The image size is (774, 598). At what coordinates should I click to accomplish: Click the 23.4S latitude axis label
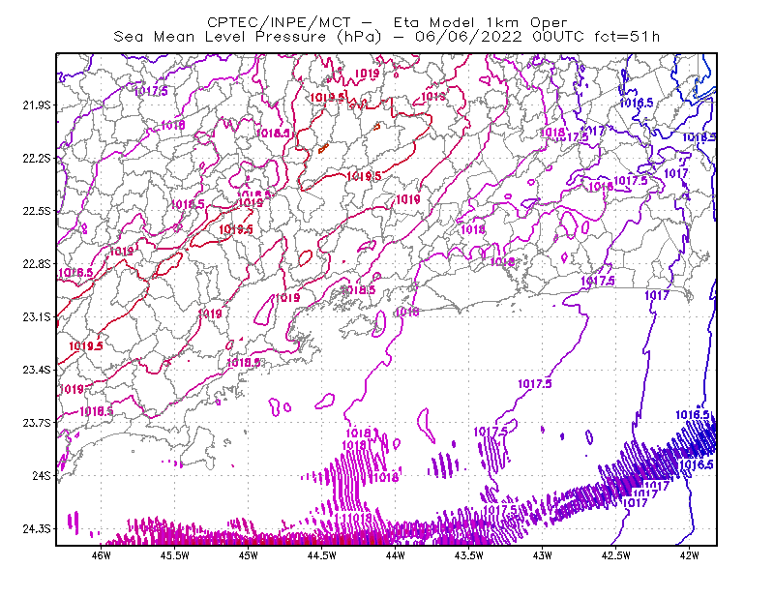click(x=37, y=370)
